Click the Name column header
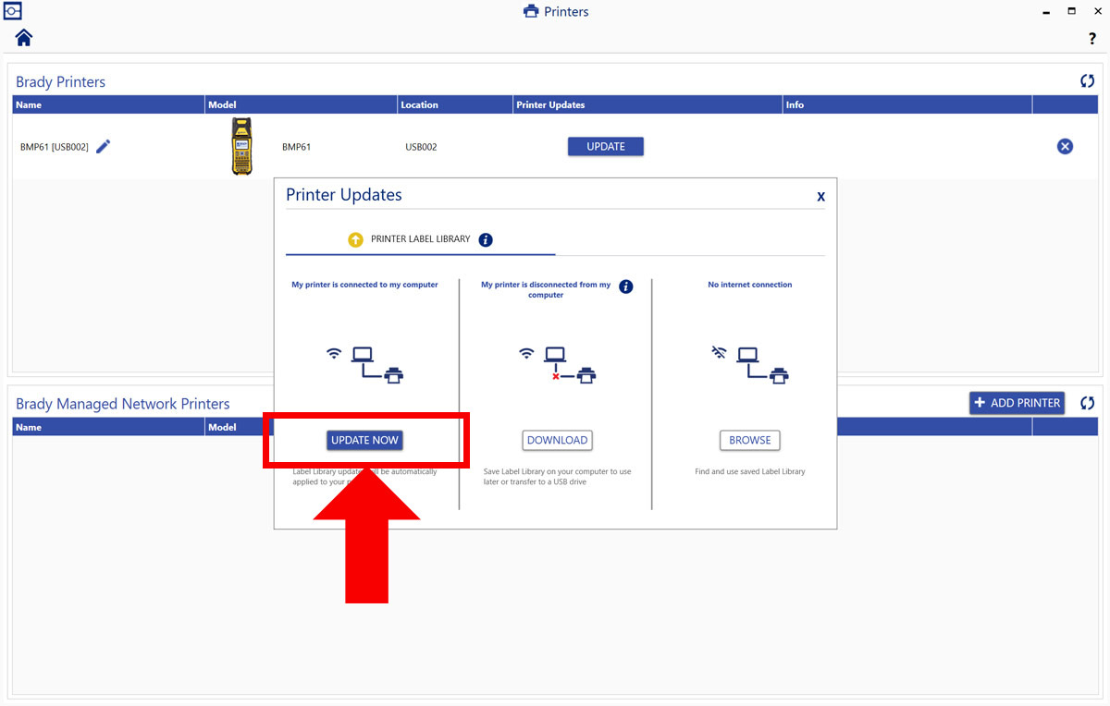The image size is (1110, 706). [28, 104]
